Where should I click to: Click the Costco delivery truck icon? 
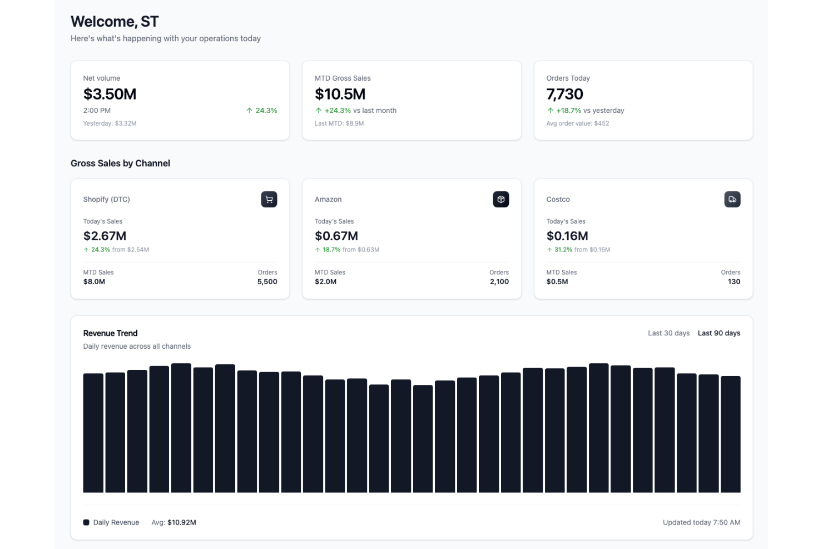click(x=732, y=199)
